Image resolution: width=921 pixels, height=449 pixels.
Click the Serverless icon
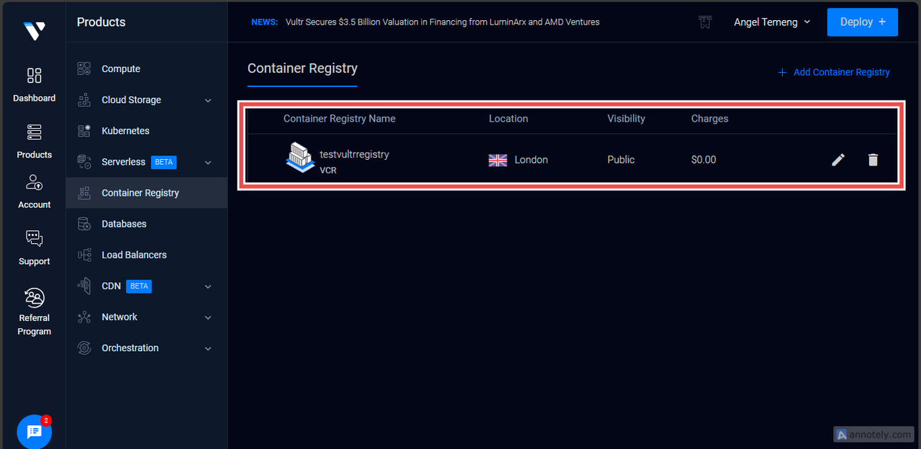[84, 162]
